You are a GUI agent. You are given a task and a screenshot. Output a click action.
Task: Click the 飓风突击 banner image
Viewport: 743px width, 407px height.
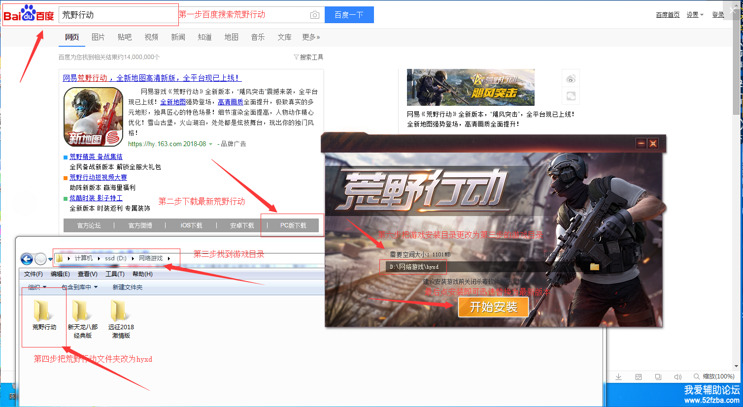tap(471, 87)
